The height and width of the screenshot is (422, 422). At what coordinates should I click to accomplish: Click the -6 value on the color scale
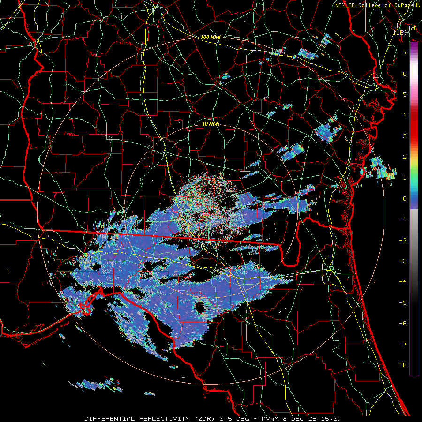[x=403, y=324]
